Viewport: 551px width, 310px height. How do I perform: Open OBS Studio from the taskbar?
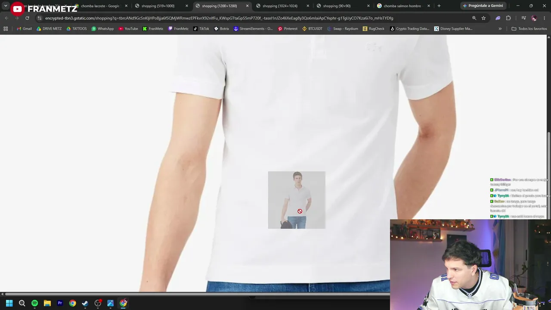coord(98,303)
